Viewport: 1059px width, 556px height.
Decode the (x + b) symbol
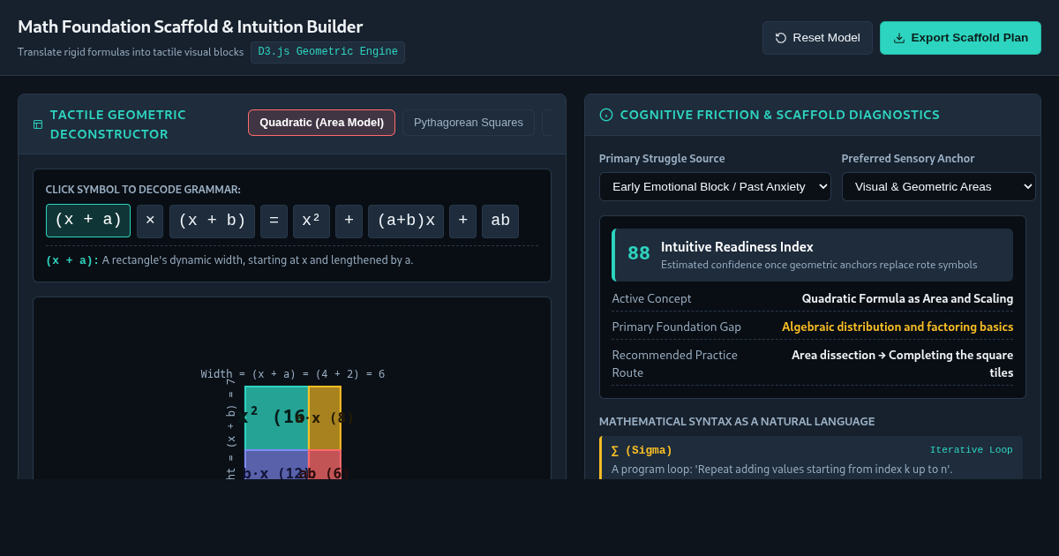212,222
